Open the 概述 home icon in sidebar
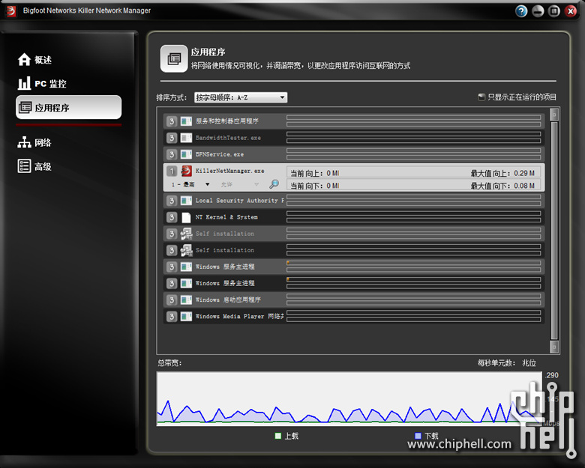Viewport: 585px width, 468px height. 24,60
